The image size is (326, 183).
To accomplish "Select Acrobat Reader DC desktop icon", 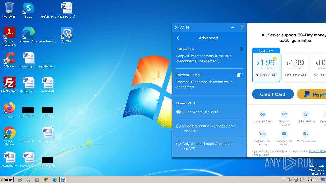I will [9, 37].
